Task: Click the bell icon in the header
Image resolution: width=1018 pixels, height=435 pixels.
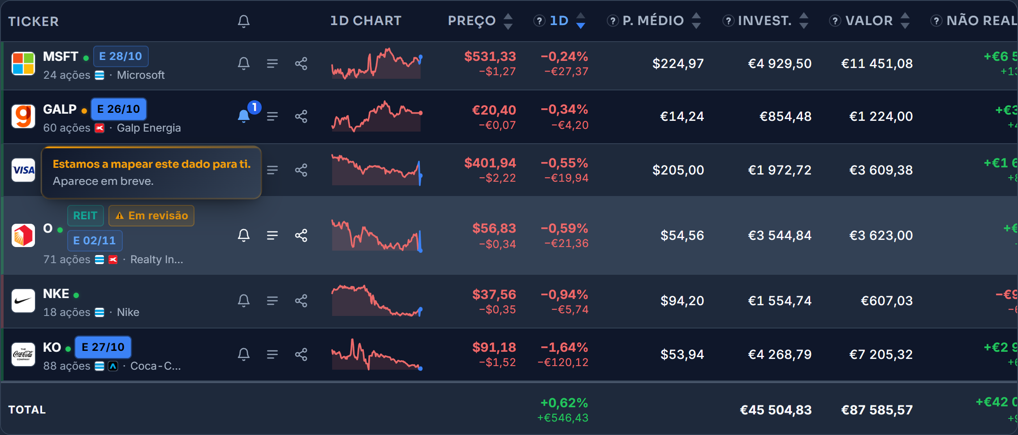Action: (244, 21)
